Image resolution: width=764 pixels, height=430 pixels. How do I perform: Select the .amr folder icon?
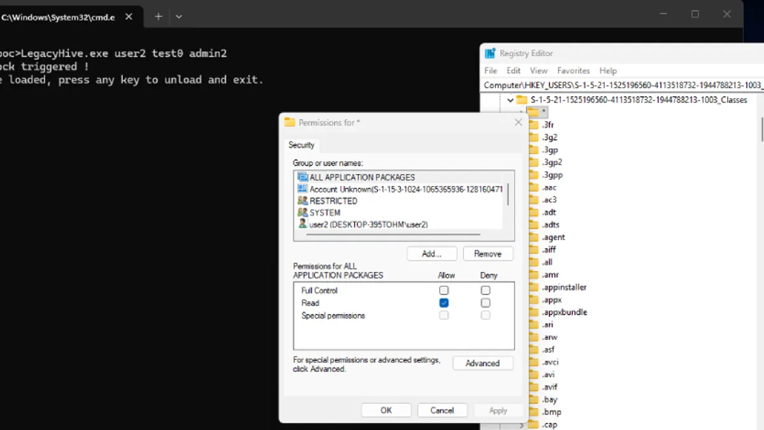pyautogui.click(x=534, y=275)
